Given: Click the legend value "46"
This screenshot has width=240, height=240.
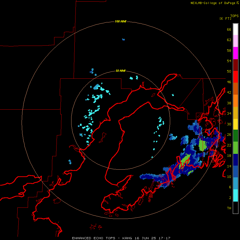Looking at the screenshot, I should click(x=229, y=82).
